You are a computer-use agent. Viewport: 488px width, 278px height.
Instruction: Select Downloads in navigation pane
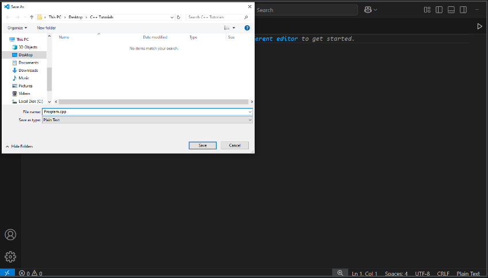tap(28, 70)
